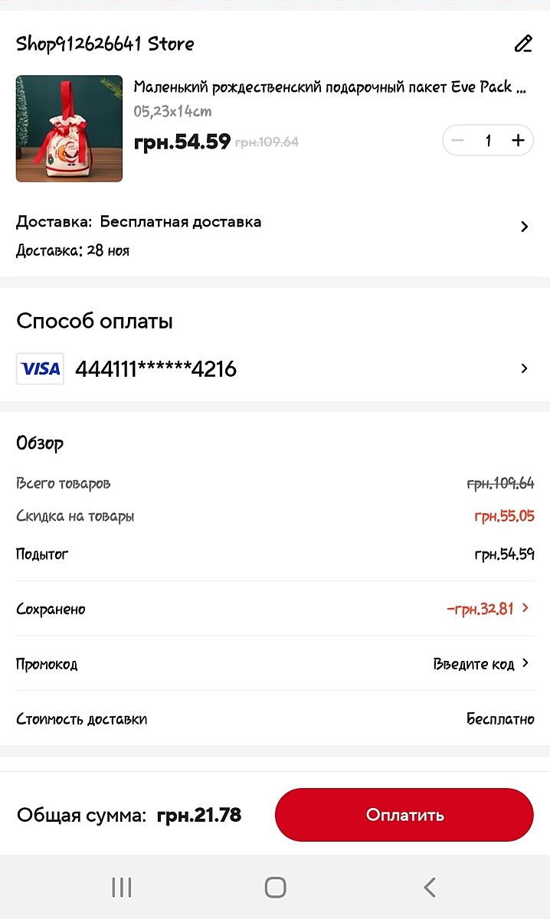Tap the Android back arrow
This screenshot has width=550, height=919.
pos(429,888)
